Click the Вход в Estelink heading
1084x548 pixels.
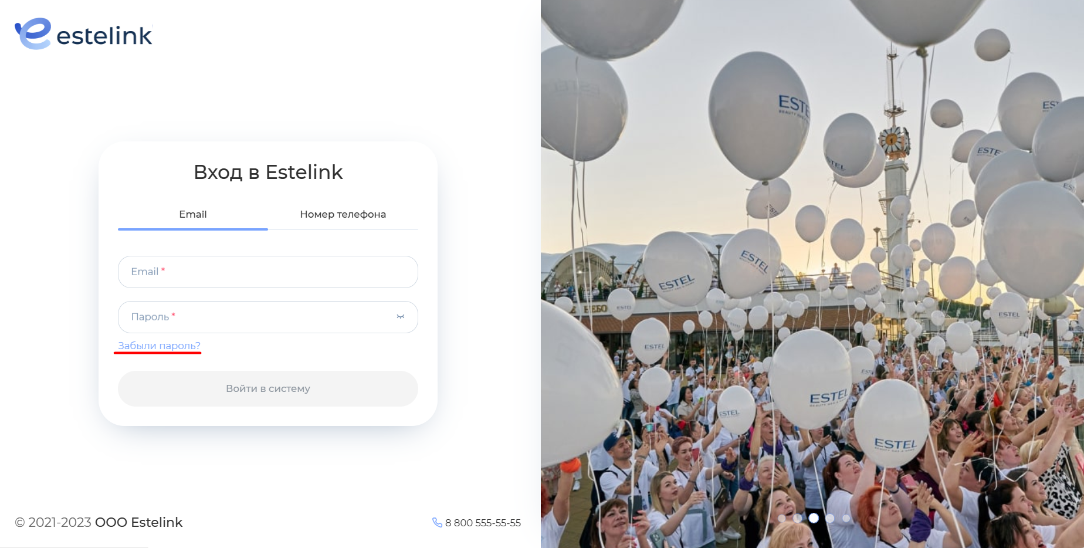[x=268, y=172]
